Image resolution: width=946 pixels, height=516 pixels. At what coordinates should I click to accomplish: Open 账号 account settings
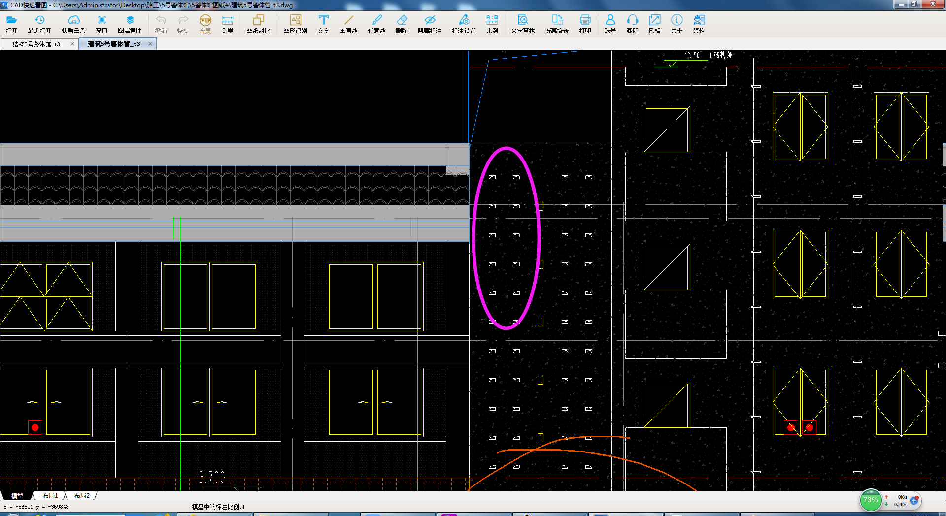coord(610,24)
